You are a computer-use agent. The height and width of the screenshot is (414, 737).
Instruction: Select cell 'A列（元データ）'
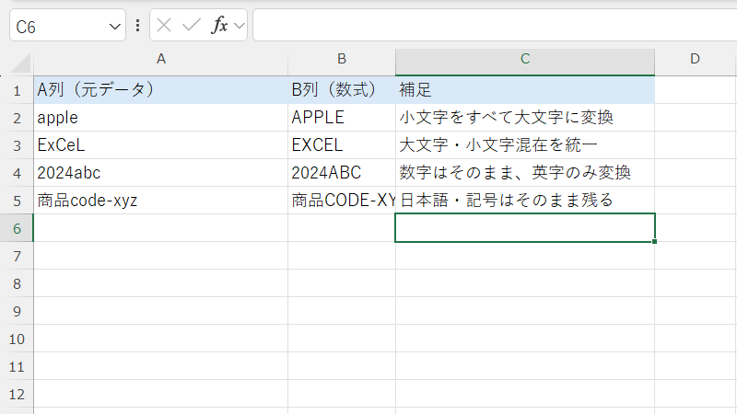pos(160,89)
